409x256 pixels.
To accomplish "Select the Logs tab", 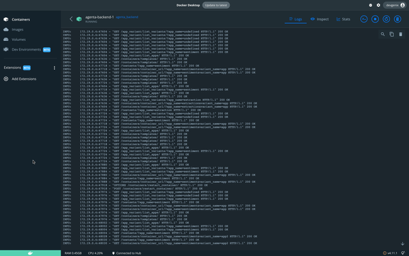I will click(296, 19).
